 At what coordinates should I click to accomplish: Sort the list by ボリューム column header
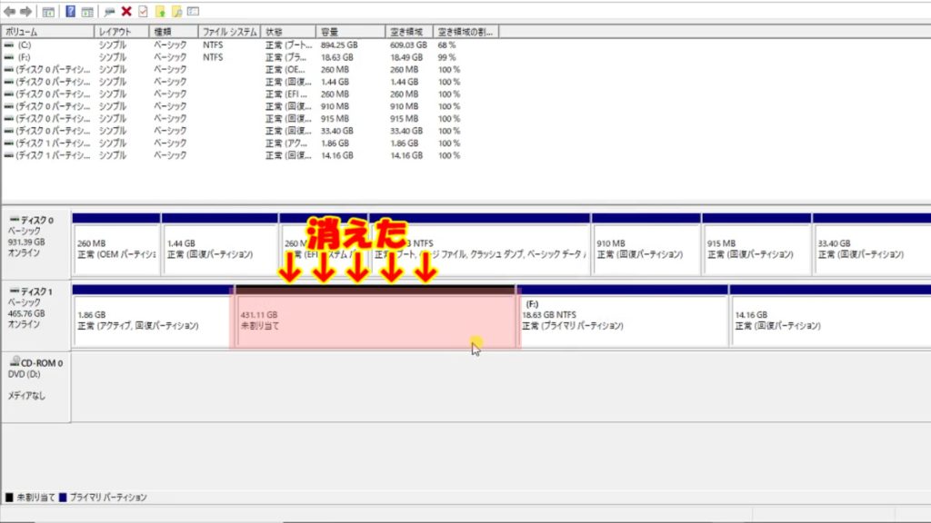(47, 32)
